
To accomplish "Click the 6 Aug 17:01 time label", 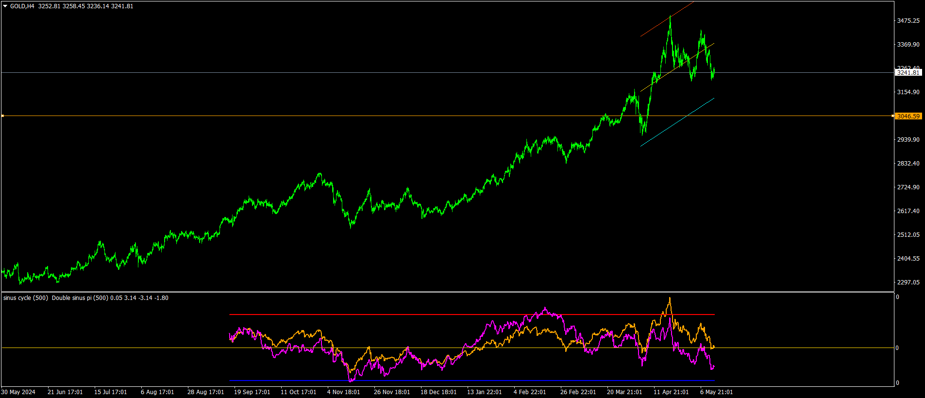I will click(157, 392).
